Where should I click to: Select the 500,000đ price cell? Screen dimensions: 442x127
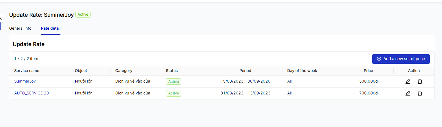coord(368,81)
